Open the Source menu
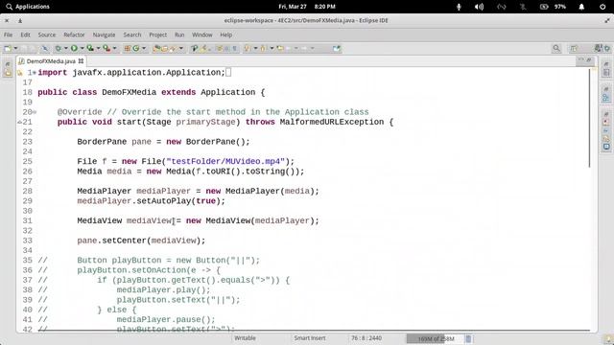 (47, 34)
